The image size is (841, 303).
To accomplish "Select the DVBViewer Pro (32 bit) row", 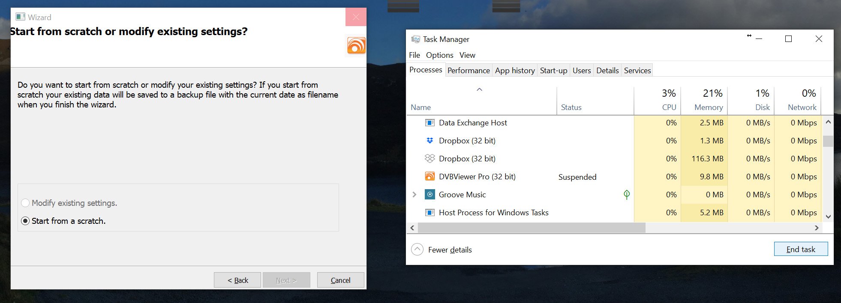I will 614,176.
